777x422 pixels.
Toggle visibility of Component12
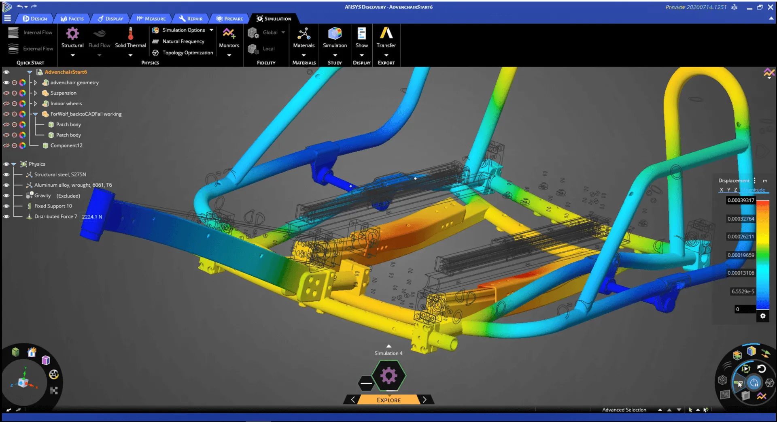(x=6, y=145)
